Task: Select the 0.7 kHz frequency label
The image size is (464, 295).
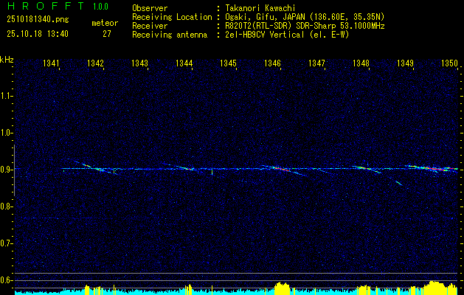Action: pyautogui.click(x=7, y=243)
